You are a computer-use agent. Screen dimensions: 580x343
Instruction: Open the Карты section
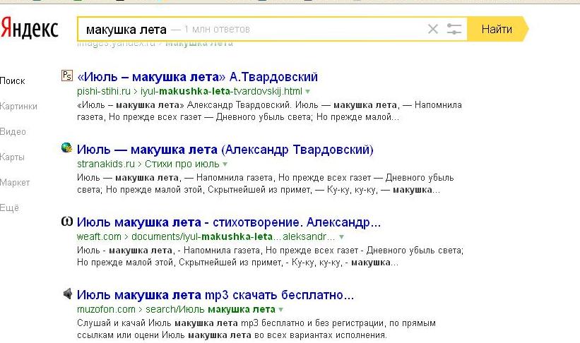tap(13, 157)
